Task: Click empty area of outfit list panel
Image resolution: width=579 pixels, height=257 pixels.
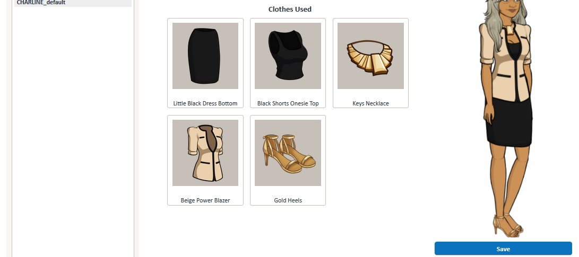Action: coord(73,129)
